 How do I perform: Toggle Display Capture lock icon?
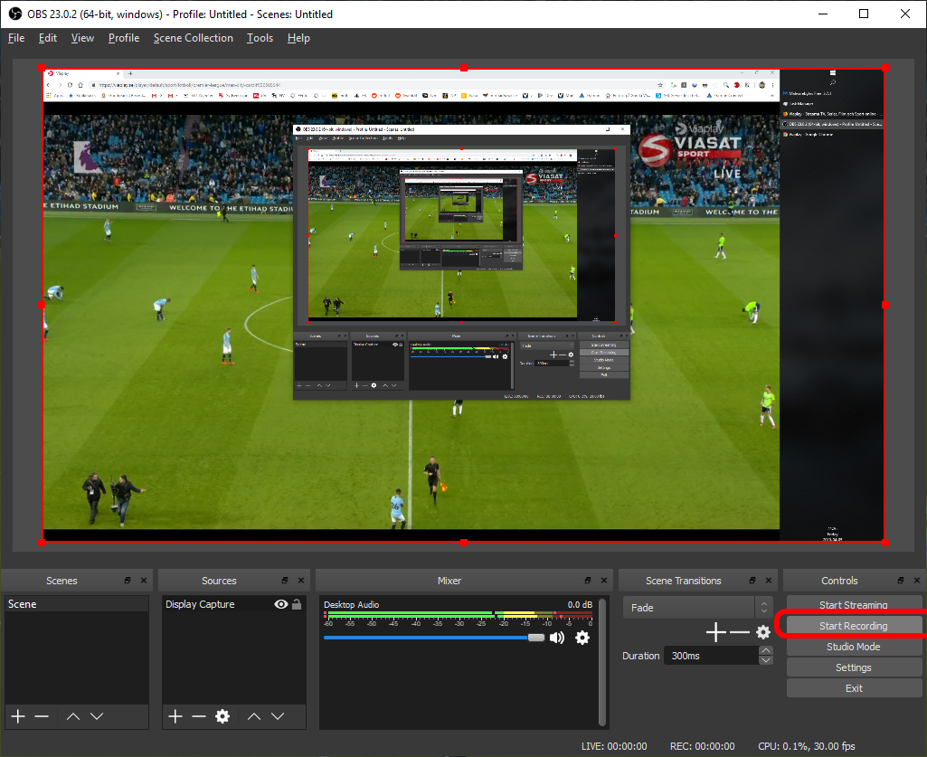click(297, 604)
